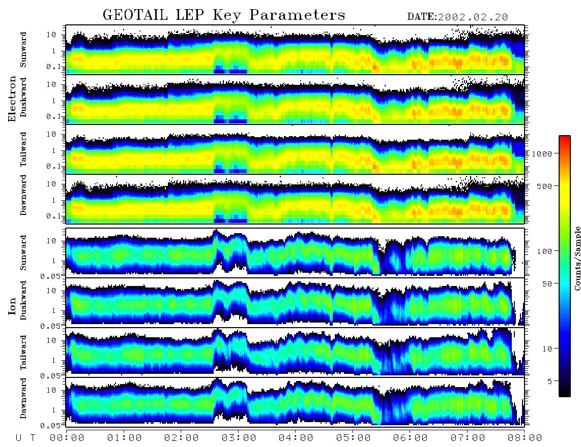The image size is (581, 447).
Task: Click the "GEOTAIL LEP Key Parameters" title
Action: (224, 15)
